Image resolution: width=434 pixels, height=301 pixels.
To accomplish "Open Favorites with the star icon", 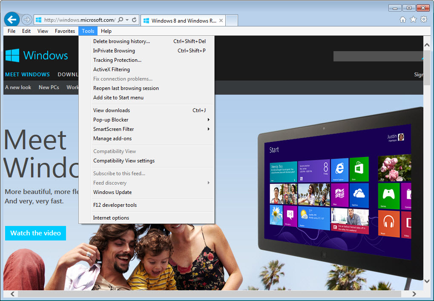I will pyautogui.click(x=413, y=20).
